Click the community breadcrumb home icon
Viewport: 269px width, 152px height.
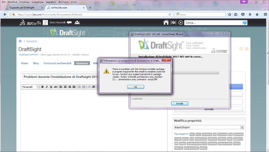click(x=20, y=41)
